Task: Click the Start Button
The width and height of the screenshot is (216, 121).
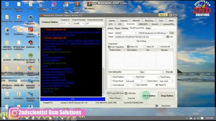Action: [x=149, y=96]
